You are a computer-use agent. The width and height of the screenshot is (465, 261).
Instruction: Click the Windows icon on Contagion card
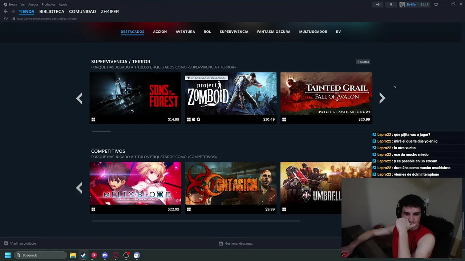point(189,209)
